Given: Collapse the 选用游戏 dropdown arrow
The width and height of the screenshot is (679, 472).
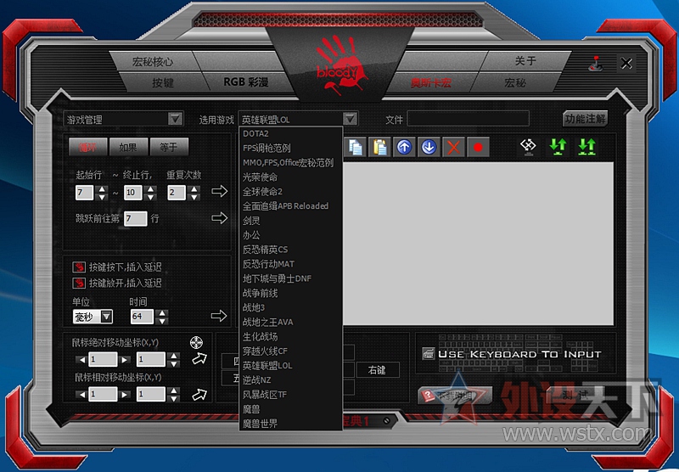Looking at the screenshot, I should click(350, 119).
